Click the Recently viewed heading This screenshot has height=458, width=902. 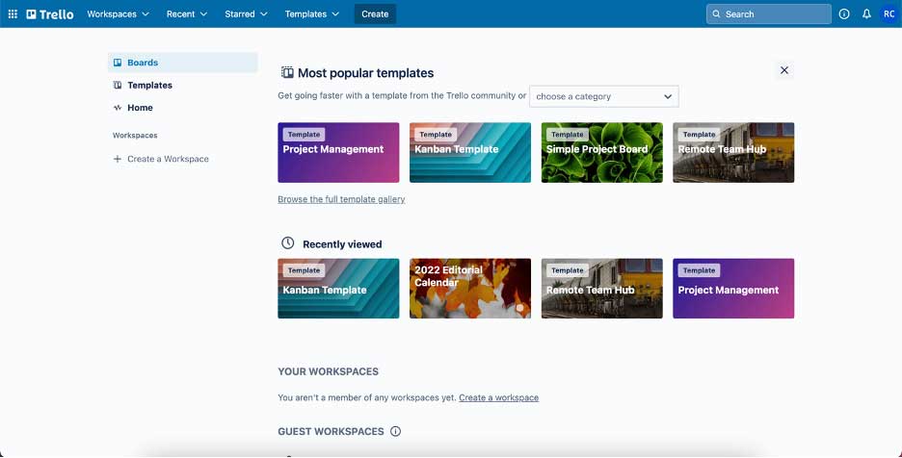click(x=342, y=244)
